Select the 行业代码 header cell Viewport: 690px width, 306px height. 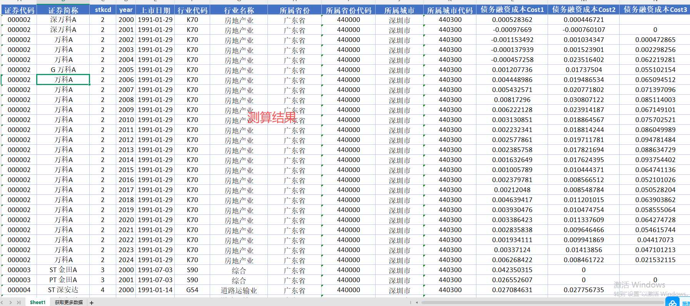[192, 10]
